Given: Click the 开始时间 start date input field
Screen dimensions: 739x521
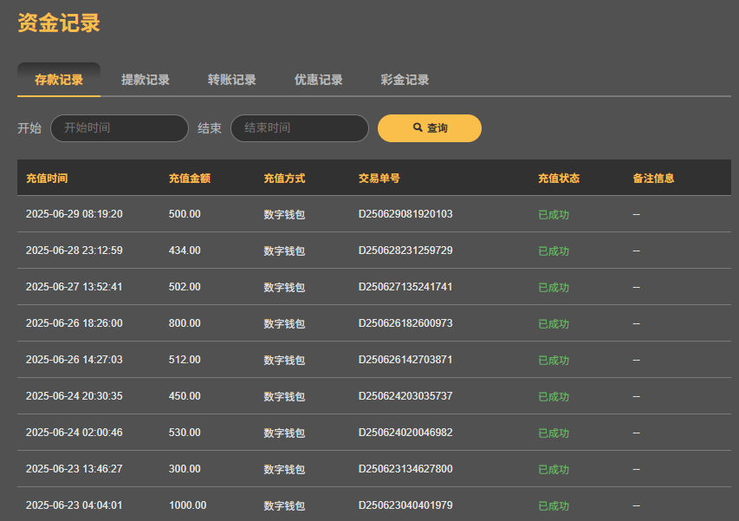Looking at the screenshot, I should click(119, 127).
